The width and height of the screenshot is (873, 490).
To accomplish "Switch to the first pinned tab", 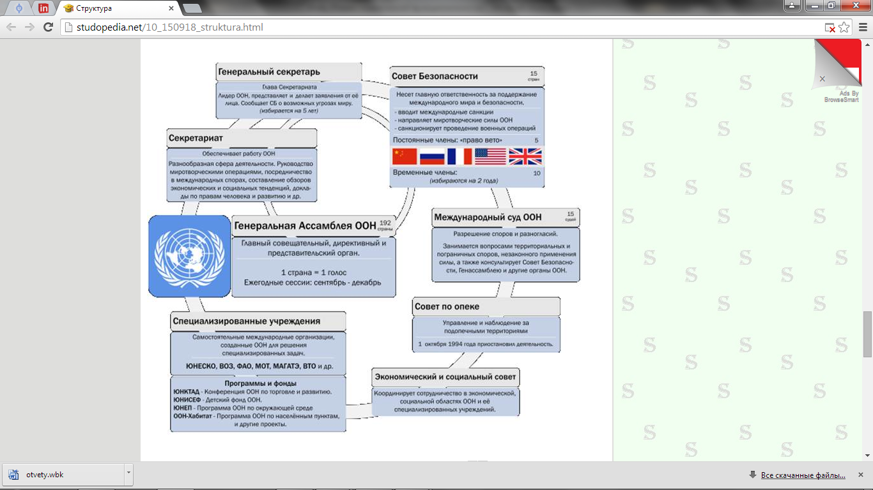I will (x=19, y=8).
